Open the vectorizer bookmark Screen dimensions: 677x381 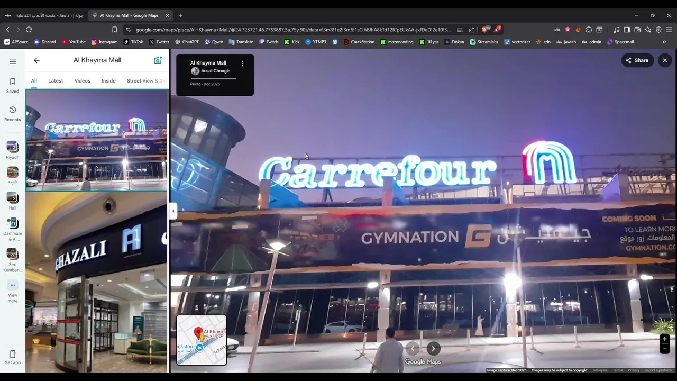click(x=517, y=42)
